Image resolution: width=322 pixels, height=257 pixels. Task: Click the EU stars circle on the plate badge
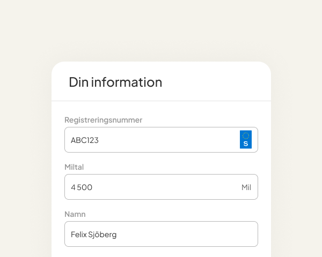(x=246, y=135)
